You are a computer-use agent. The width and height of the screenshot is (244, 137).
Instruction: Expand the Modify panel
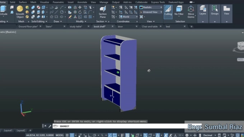81,22
